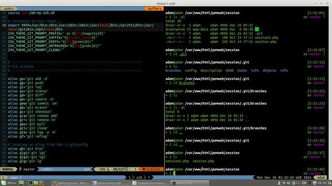Click the hooks directory in .git listing
This screenshot has width=332, height=186.
pyautogui.click(x=242, y=71)
